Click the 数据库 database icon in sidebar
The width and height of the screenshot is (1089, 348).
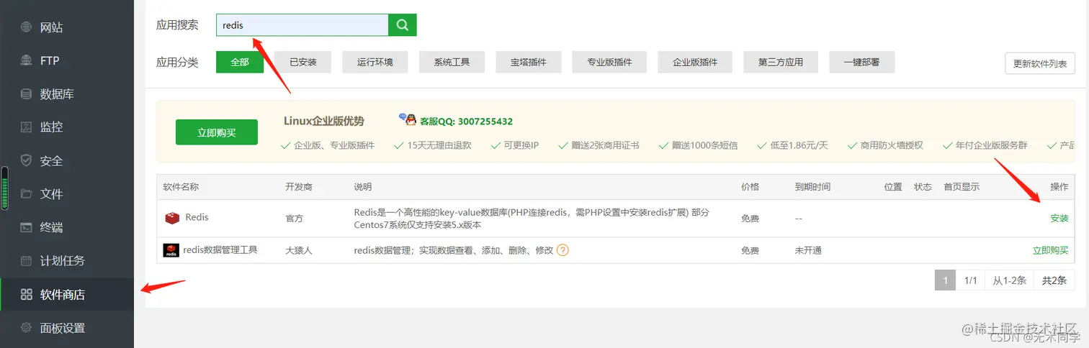(x=27, y=93)
